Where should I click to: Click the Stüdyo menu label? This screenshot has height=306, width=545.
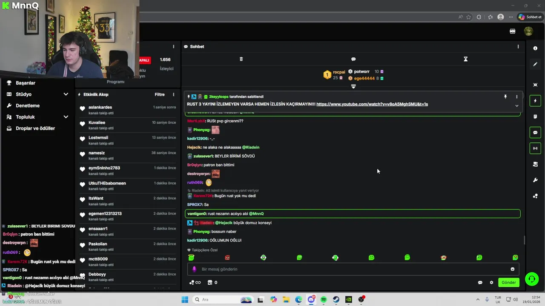point(23,94)
